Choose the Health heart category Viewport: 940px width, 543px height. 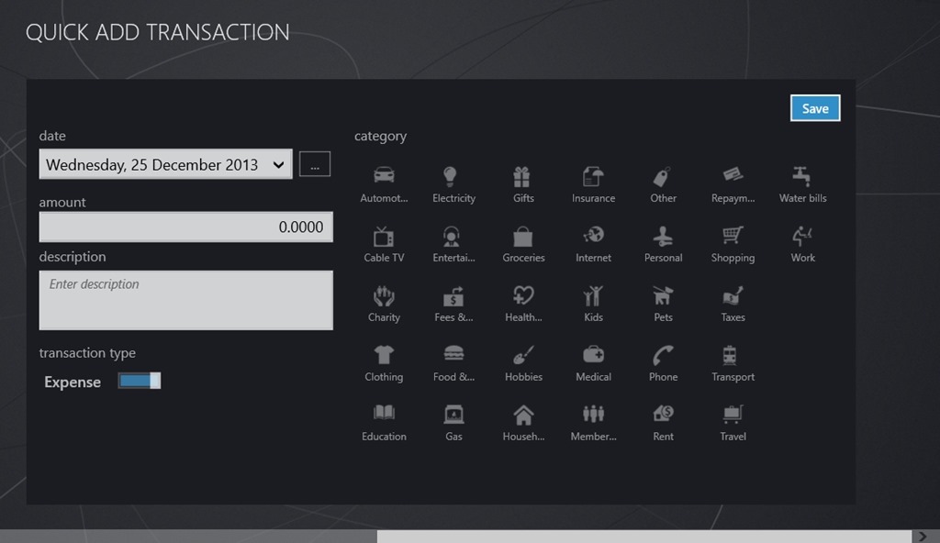click(x=523, y=295)
